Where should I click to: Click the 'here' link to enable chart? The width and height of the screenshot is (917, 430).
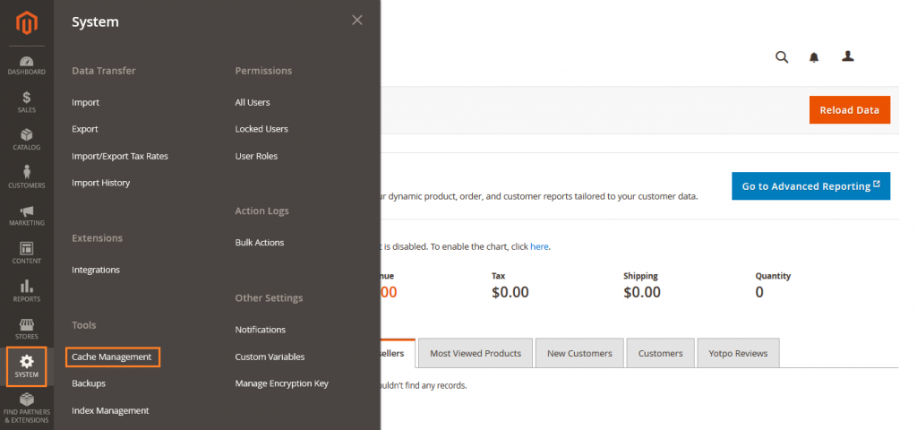pyautogui.click(x=539, y=247)
